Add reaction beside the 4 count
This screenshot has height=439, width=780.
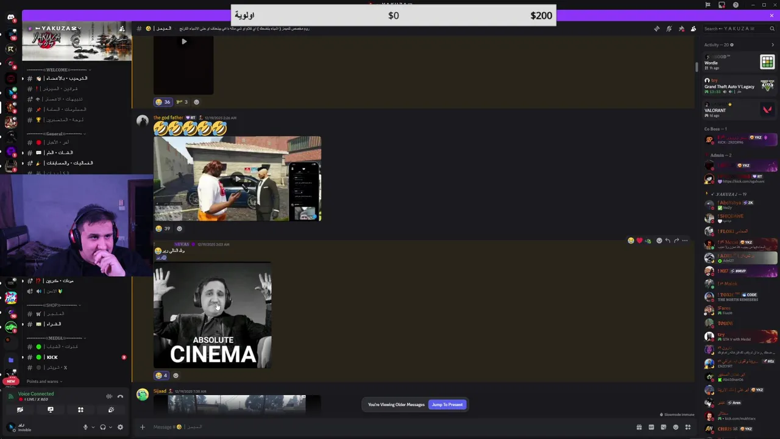[176, 376]
